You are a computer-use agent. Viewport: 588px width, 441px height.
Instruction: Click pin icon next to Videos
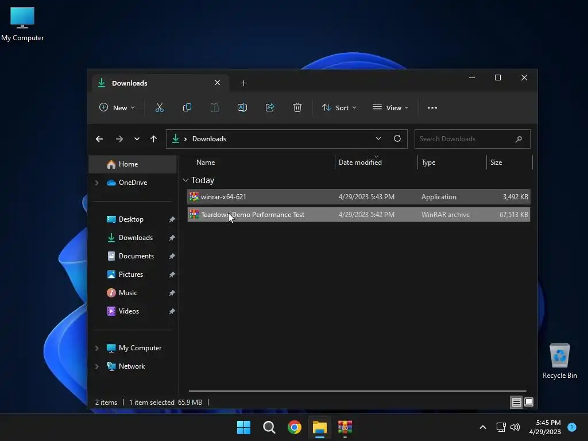point(172,311)
